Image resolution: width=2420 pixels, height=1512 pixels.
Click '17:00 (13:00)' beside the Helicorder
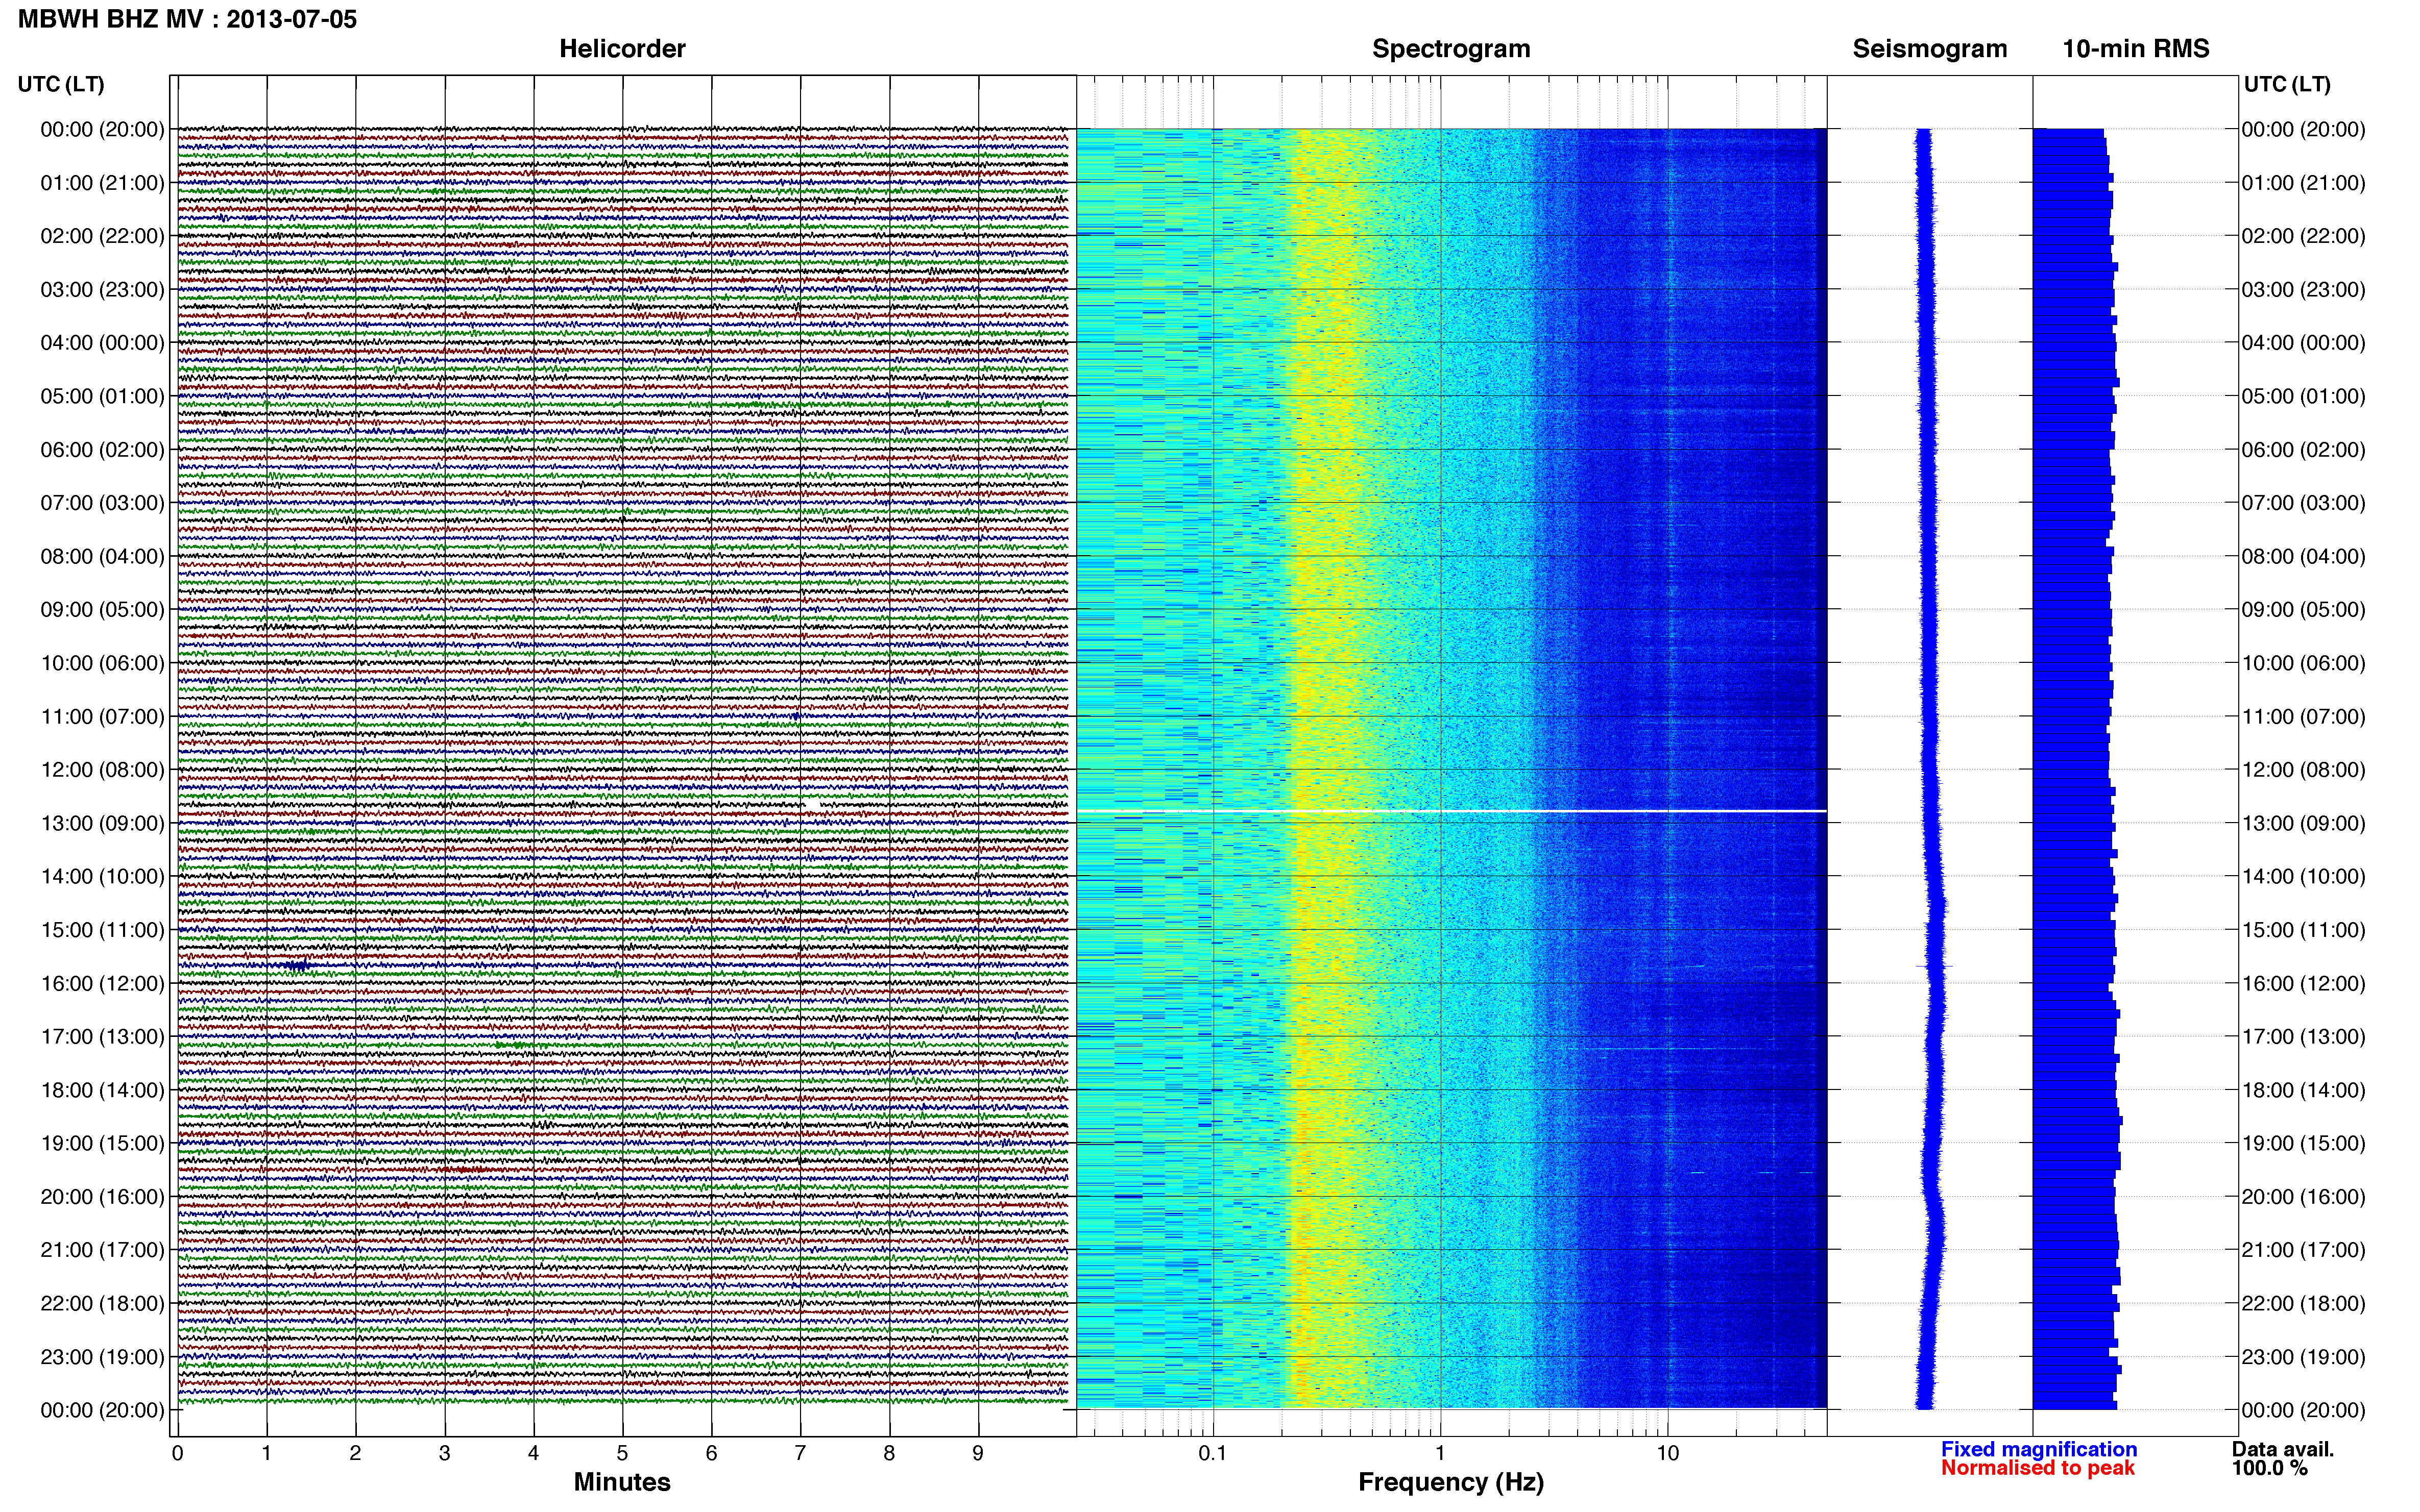click(102, 1037)
